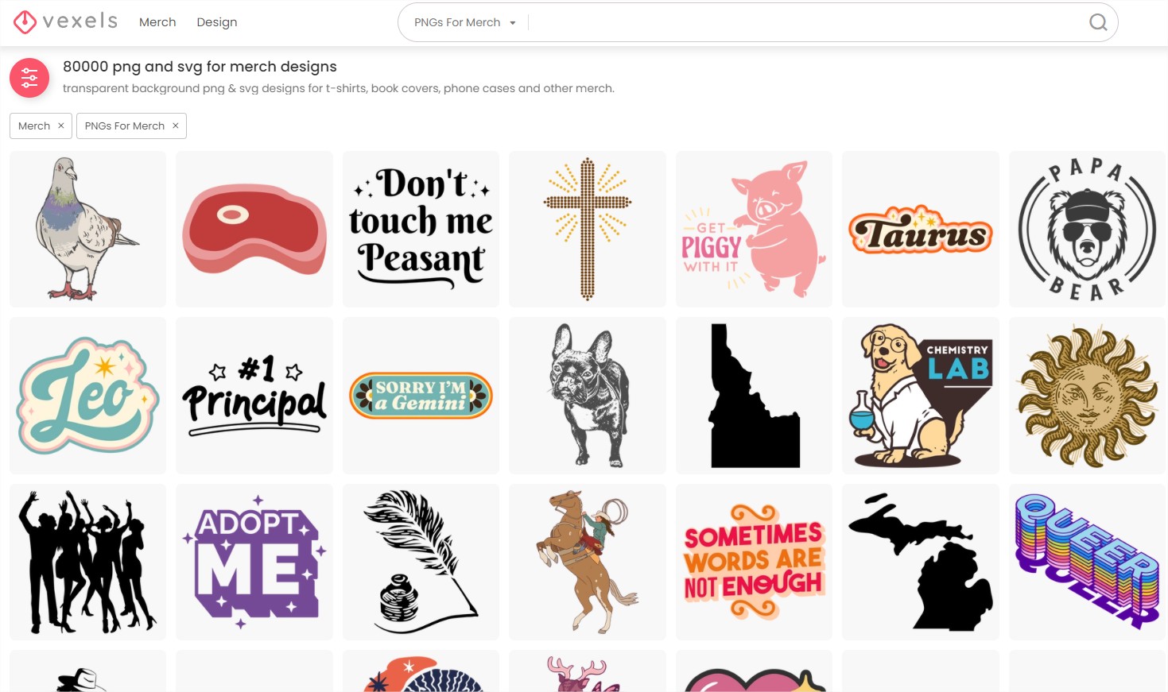The image size is (1168, 692).
Task: Open the beaded cross design thumbnail
Action: click(588, 229)
